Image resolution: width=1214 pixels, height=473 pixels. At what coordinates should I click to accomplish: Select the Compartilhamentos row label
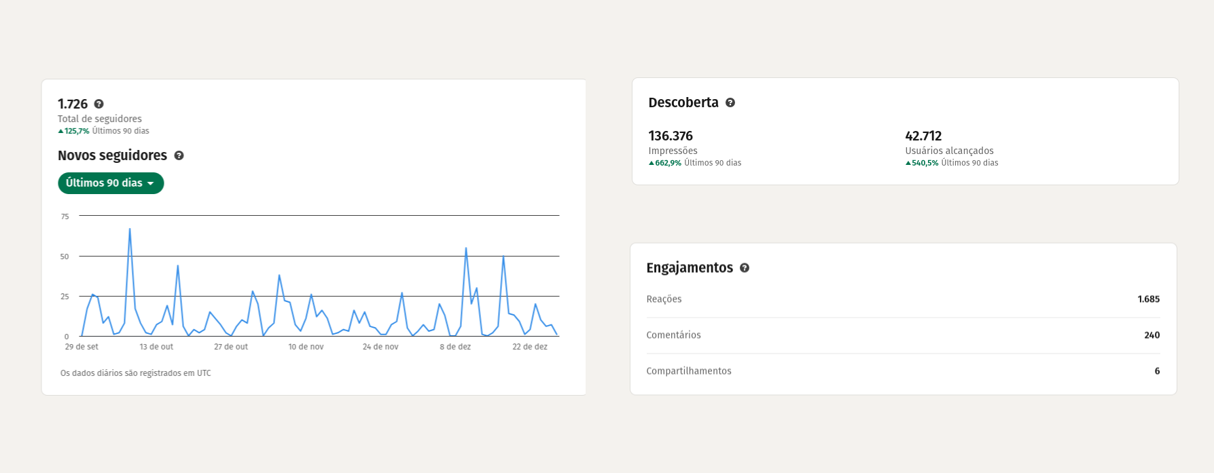tap(689, 371)
